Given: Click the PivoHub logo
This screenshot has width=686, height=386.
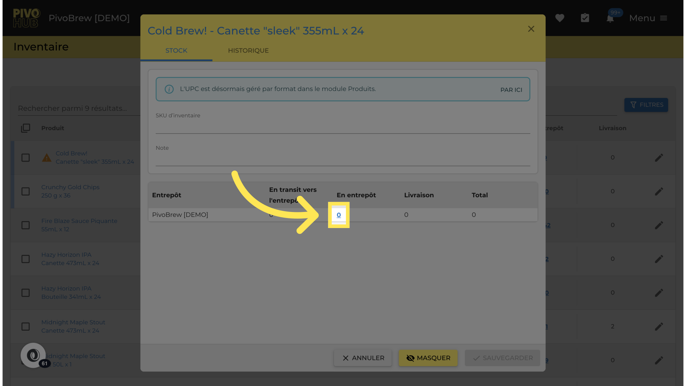Looking at the screenshot, I should [x=26, y=18].
